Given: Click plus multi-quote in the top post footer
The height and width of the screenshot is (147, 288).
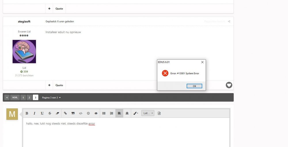Looking at the screenshot, I should coord(49,9).
